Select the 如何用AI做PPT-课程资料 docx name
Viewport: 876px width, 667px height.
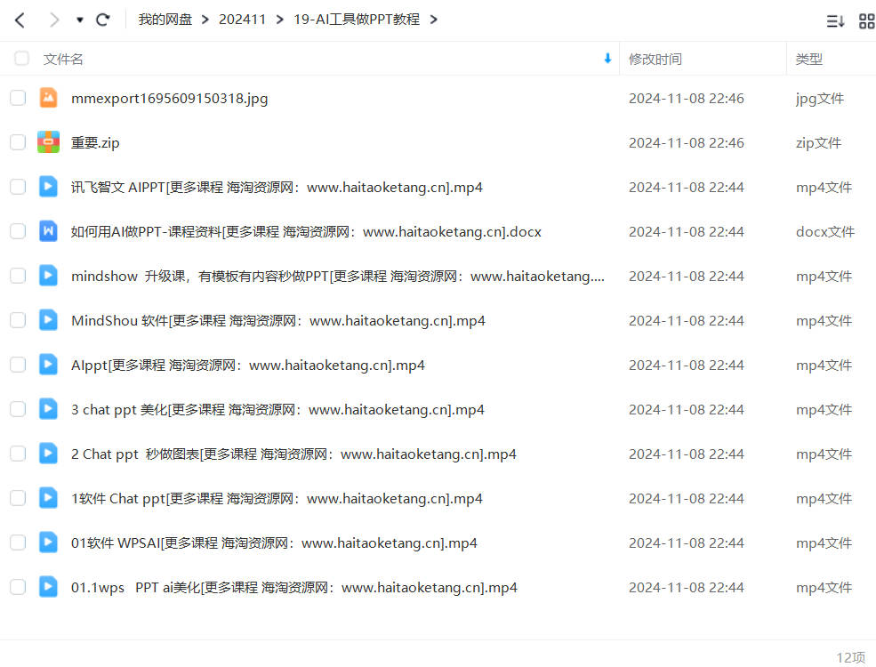click(x=306, y=232)
